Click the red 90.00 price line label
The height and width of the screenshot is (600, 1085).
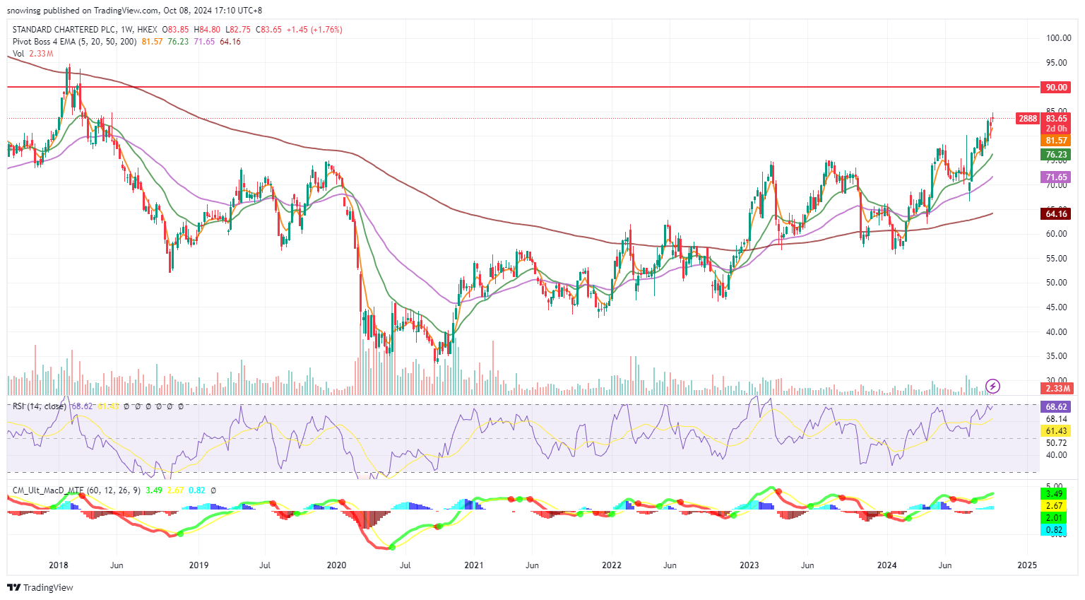(1056, 87)
